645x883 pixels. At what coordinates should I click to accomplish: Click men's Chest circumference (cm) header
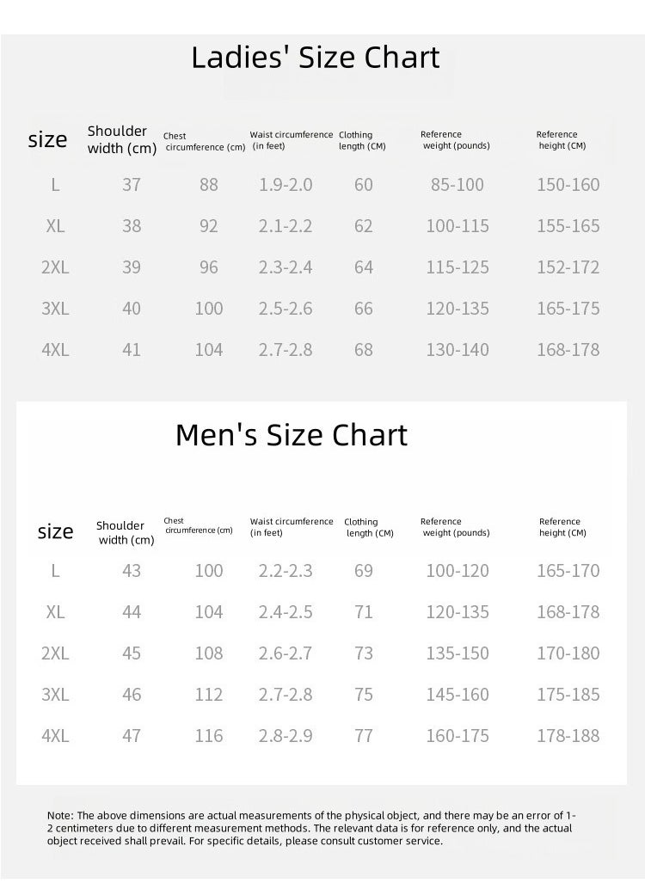pos(198,525)
